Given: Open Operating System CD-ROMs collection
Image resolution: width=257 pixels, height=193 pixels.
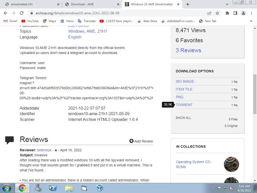Looking at the screenshot, I should (194, 164).
